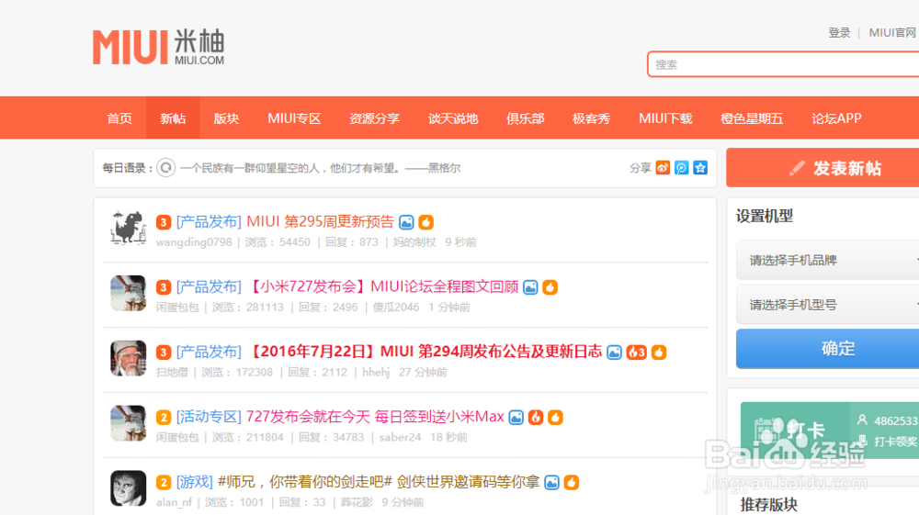Open post 727发布会就在今天 每日签到送小米Max
Image resolution: width=919 pixels, height=515 pixels.
375,417
